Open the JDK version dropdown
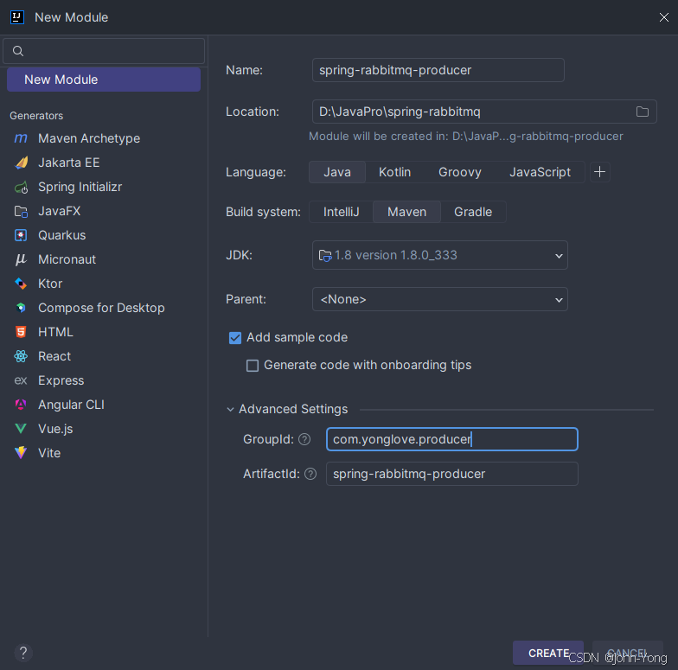Image resolution: width=678 pixels, height=670 pixels. click(439, 255)
